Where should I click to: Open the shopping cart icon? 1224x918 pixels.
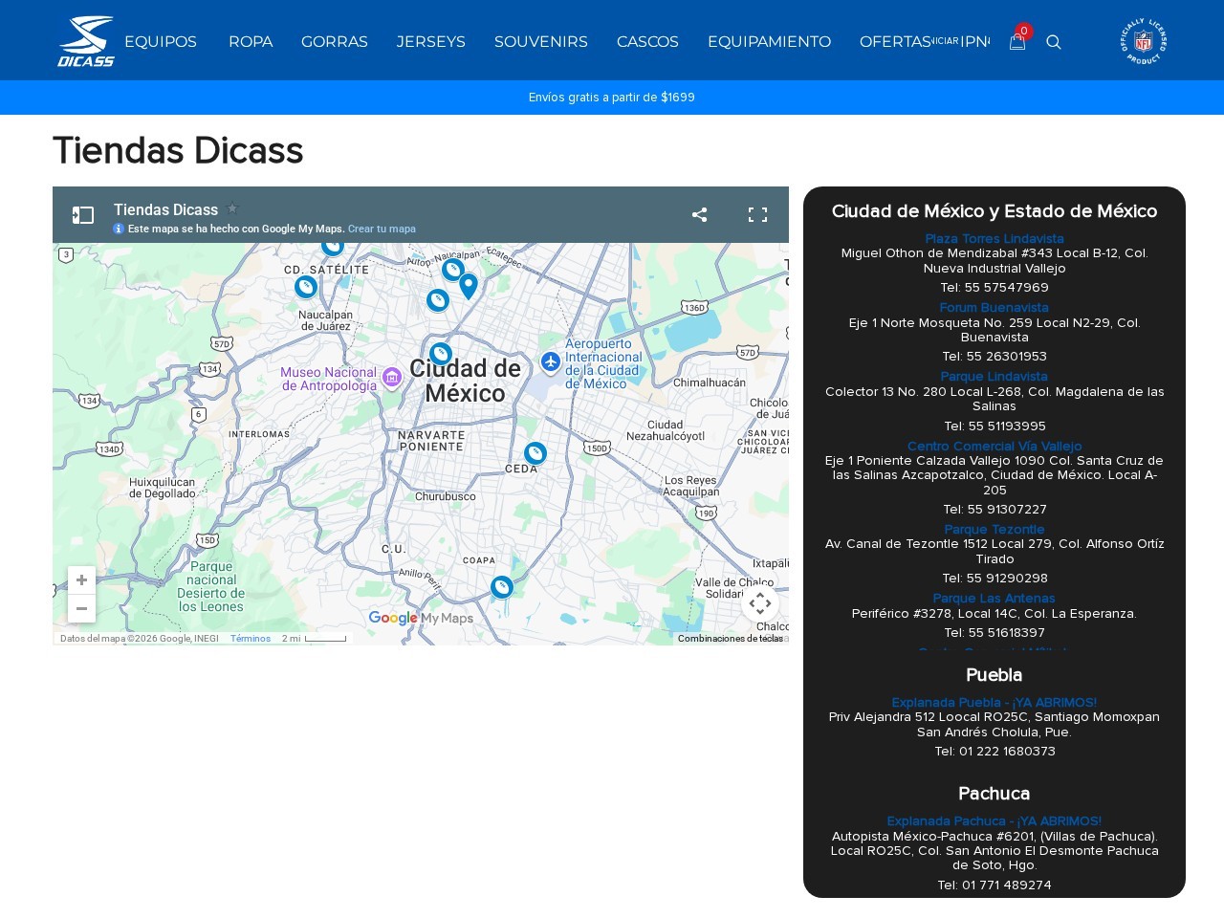click(x=1016, y=42)
